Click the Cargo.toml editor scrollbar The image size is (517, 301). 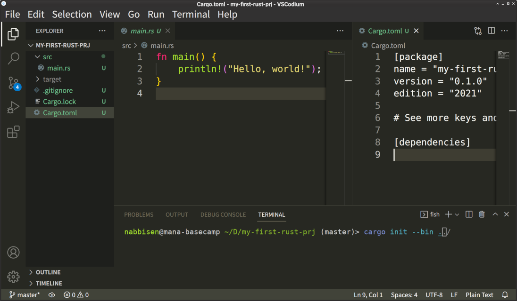pos(512,111)
